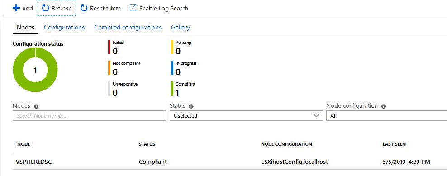The width and height of the screenshot is (447, 176).
Task: Click the Search Node names field
Action: [90, 115]
